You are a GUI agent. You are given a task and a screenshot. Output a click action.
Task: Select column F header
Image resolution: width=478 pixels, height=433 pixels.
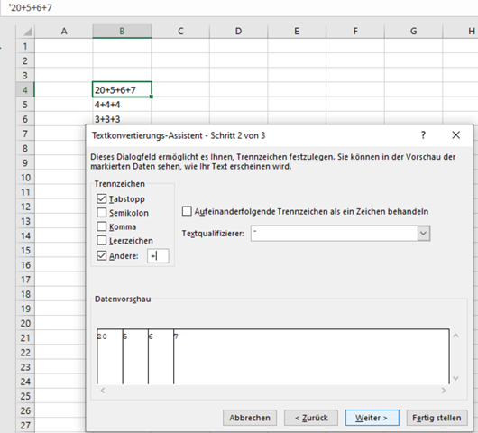coord(355,31)
